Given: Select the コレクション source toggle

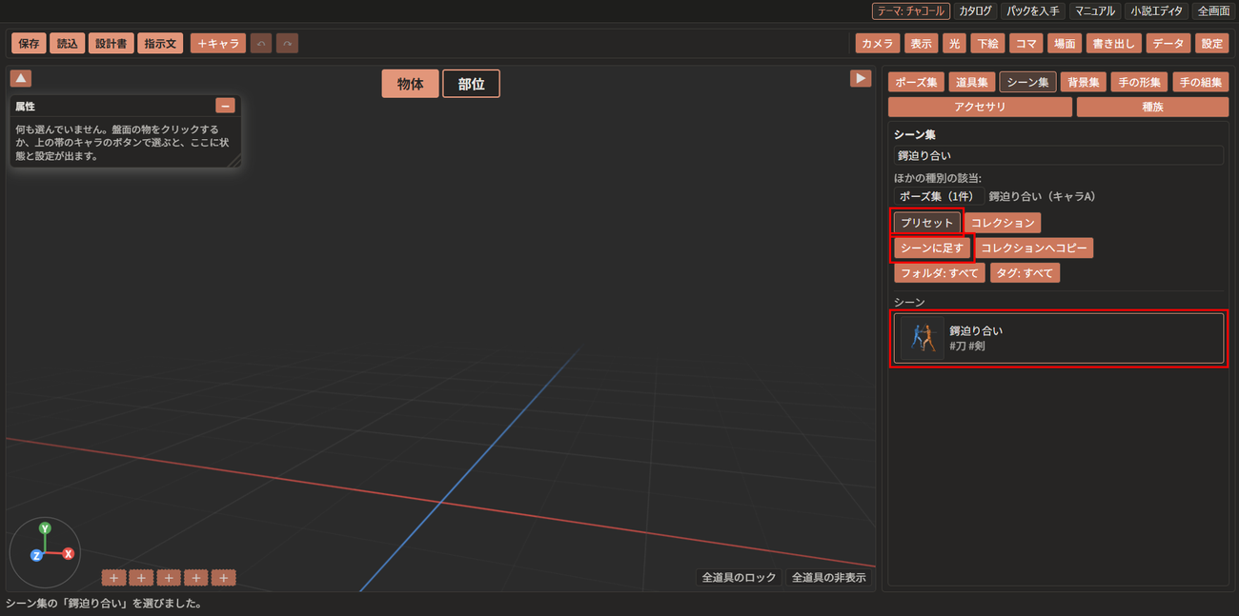Looking at the screenshot, I should tap(1003, 223).
